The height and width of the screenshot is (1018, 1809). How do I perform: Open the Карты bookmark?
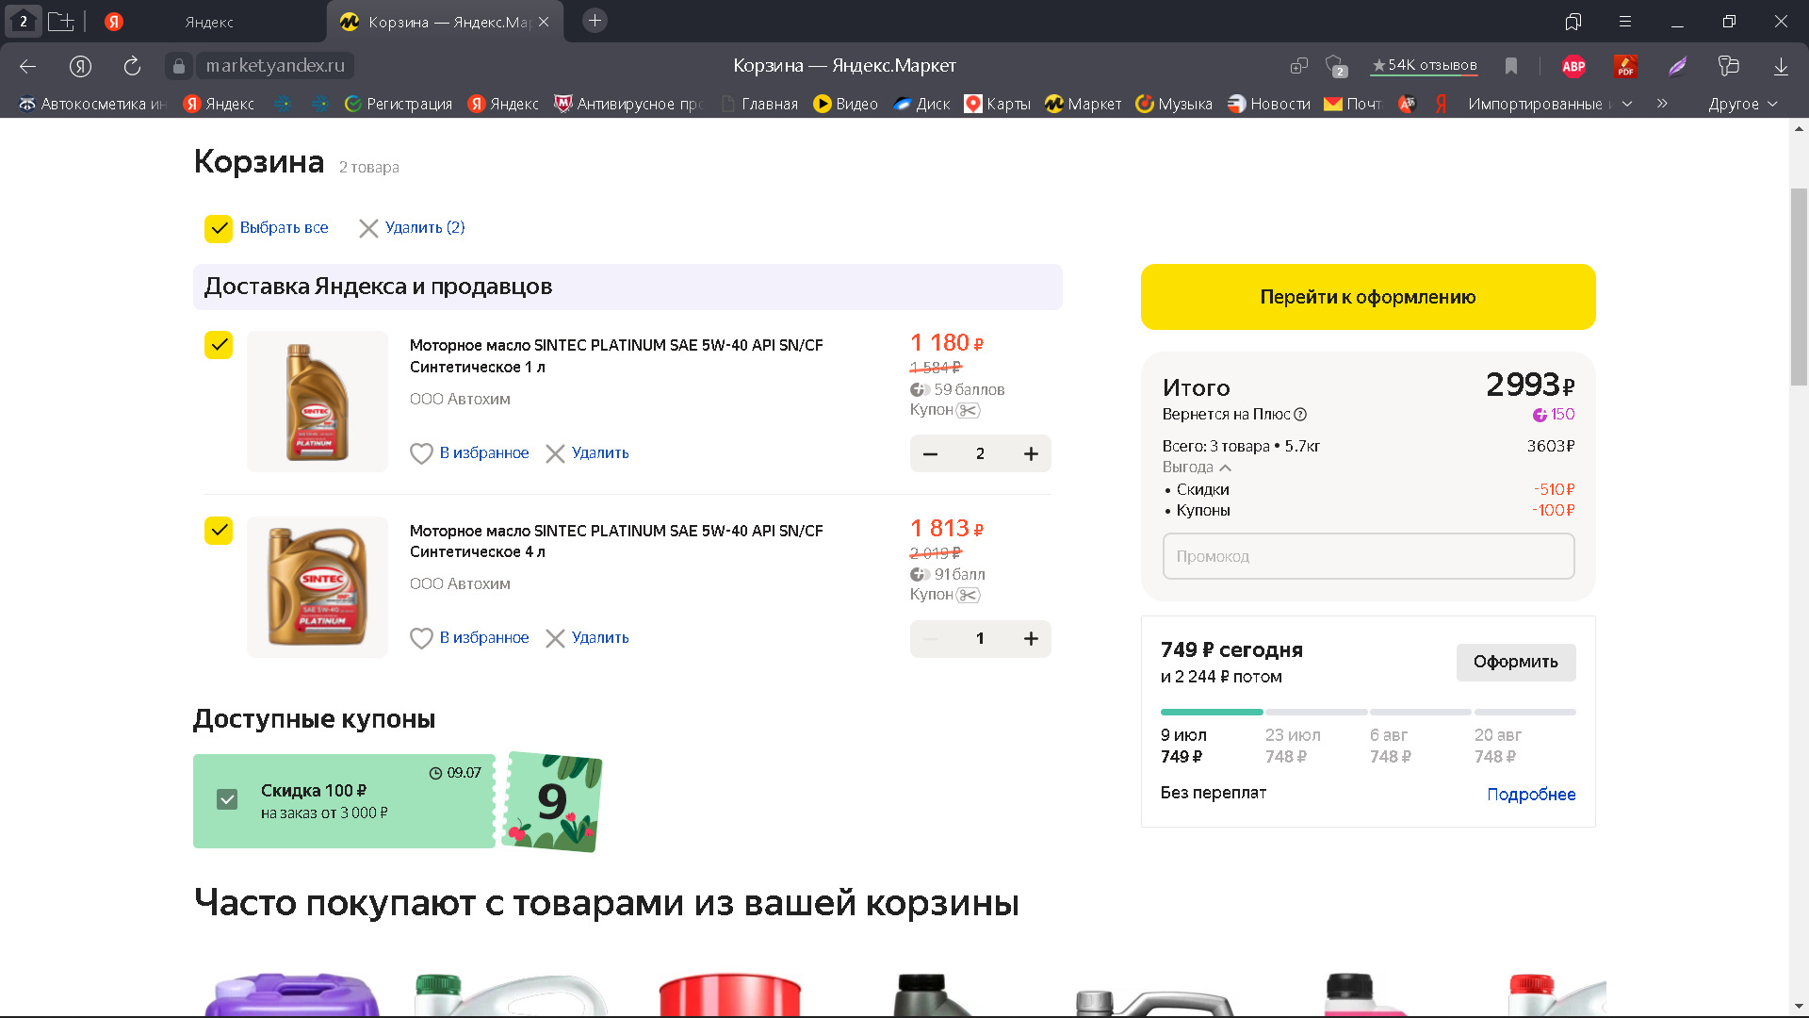(x=997, y=104)
